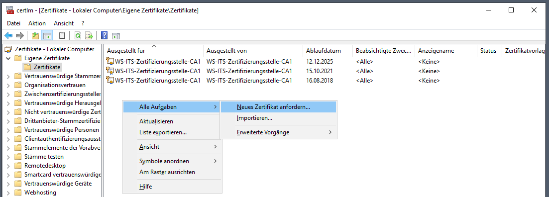Expand the Clientauthentifizierungsaussteller node

pyautogui.click(x=8, y=139)
